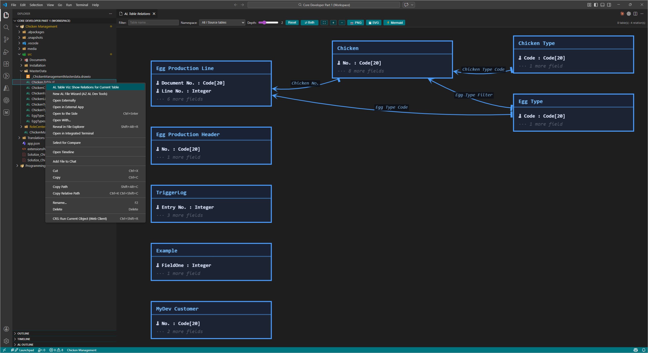Toggle the primary side bar visibility

pyautogui.click(x=596, y=5)
